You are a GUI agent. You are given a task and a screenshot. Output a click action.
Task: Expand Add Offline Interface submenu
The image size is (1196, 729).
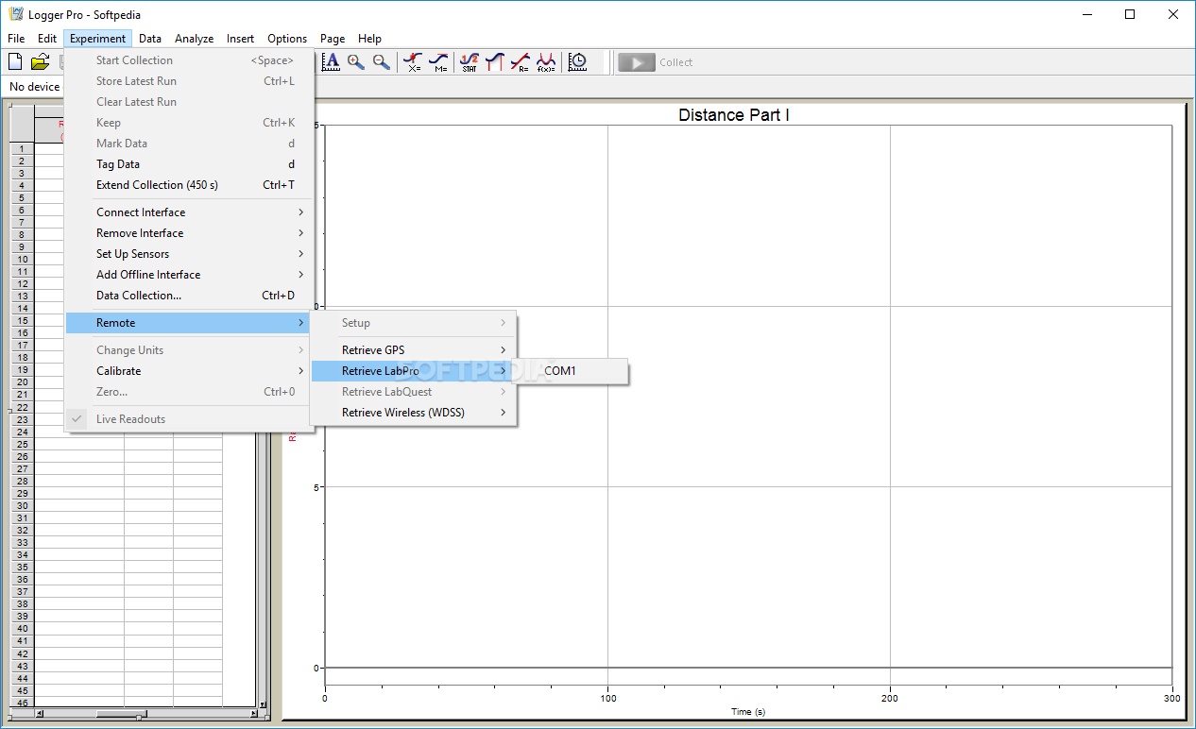(189, 275)
